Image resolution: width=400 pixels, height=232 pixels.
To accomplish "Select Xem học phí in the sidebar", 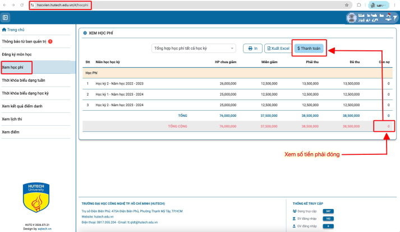I will (x=12, y=67).
